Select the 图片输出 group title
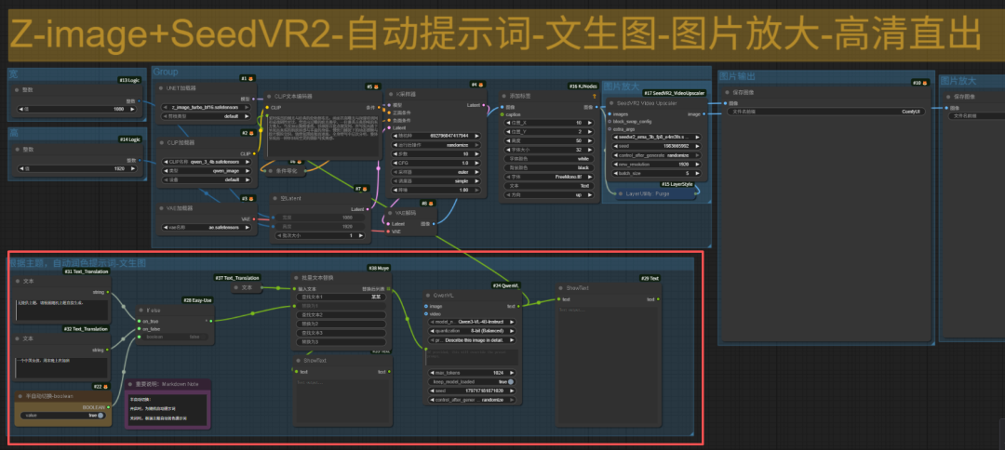 coord(737,76)
